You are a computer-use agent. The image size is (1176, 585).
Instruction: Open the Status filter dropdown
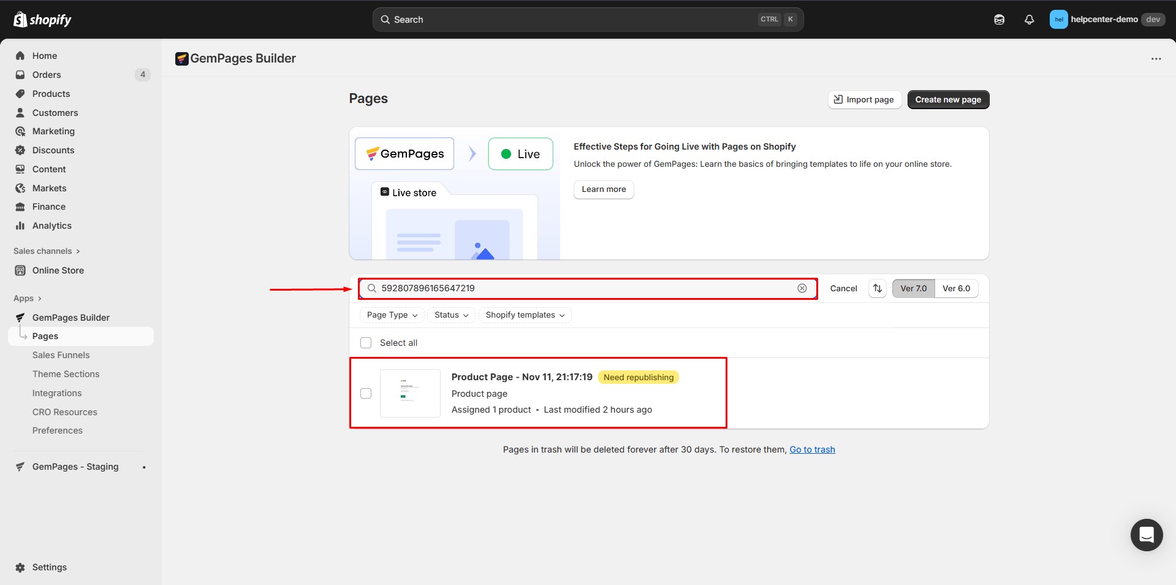point(450,315)
